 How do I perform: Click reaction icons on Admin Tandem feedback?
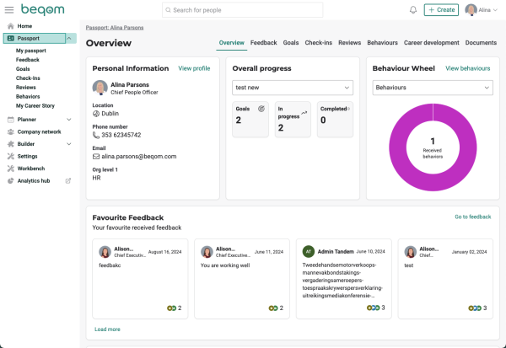click(x=373, y=308)
